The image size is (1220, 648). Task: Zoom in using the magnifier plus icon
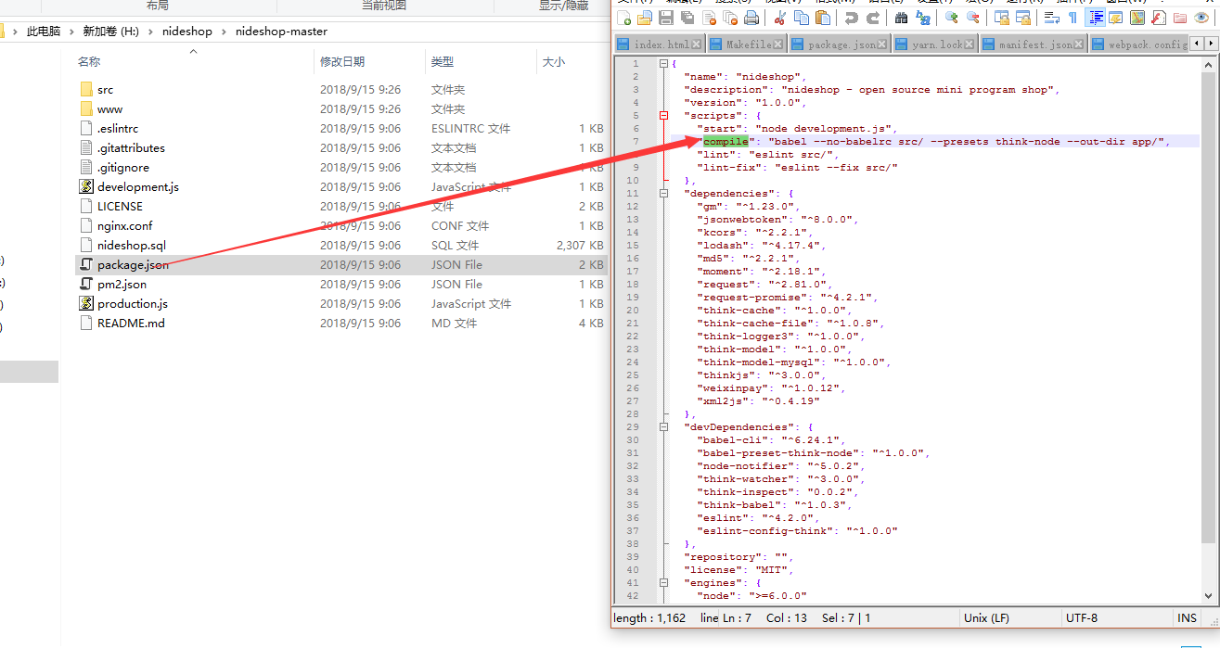coord(952,18)
